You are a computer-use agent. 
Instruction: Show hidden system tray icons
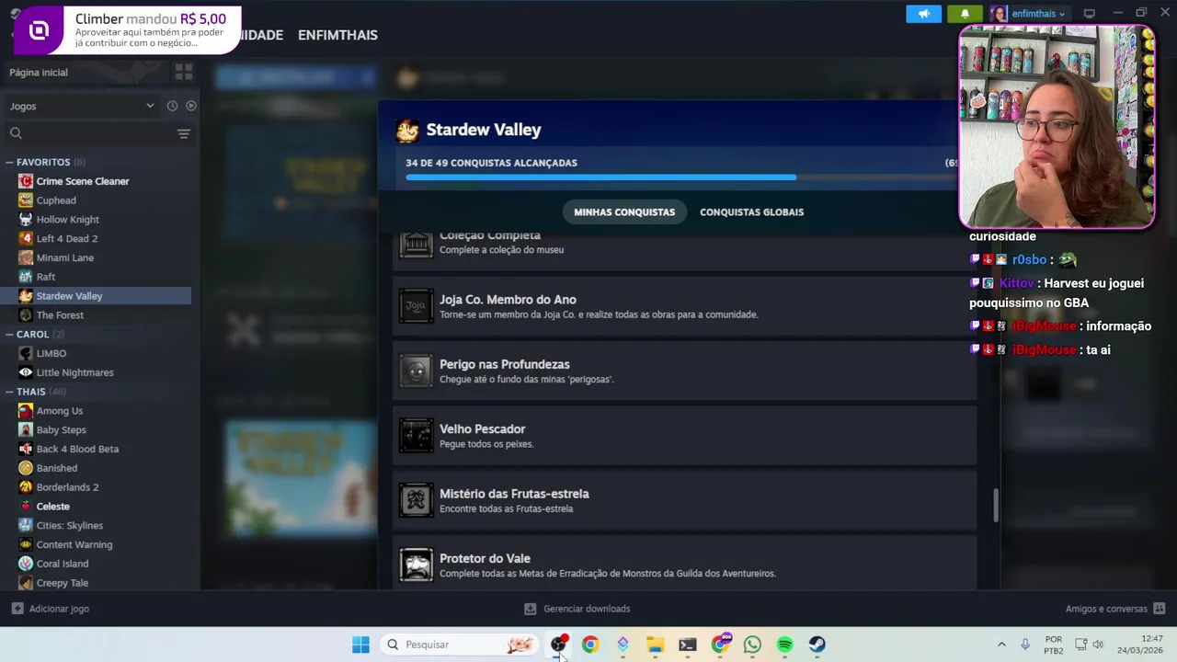click(1001, 645)
